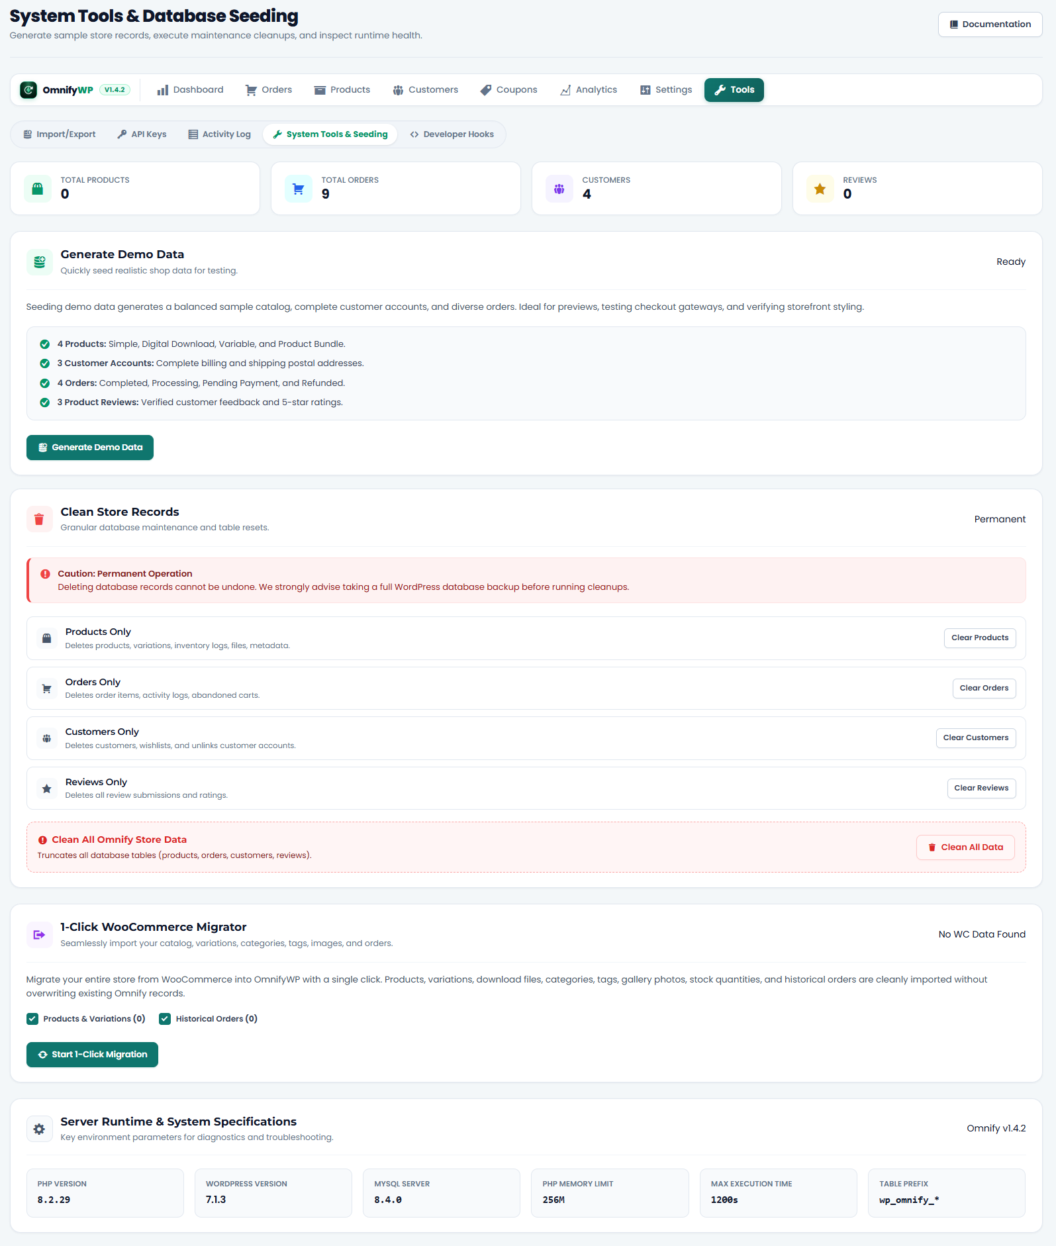
Task: Select System Tools & Seeding tab
Action: point(330,134)
